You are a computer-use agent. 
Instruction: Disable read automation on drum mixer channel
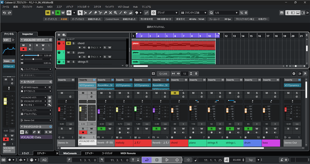[248, 129]
